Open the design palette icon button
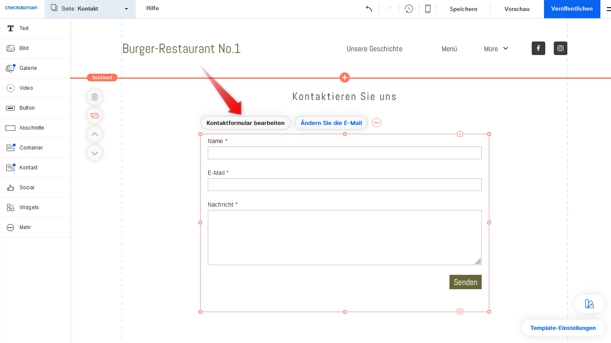 tap(589, 304)
